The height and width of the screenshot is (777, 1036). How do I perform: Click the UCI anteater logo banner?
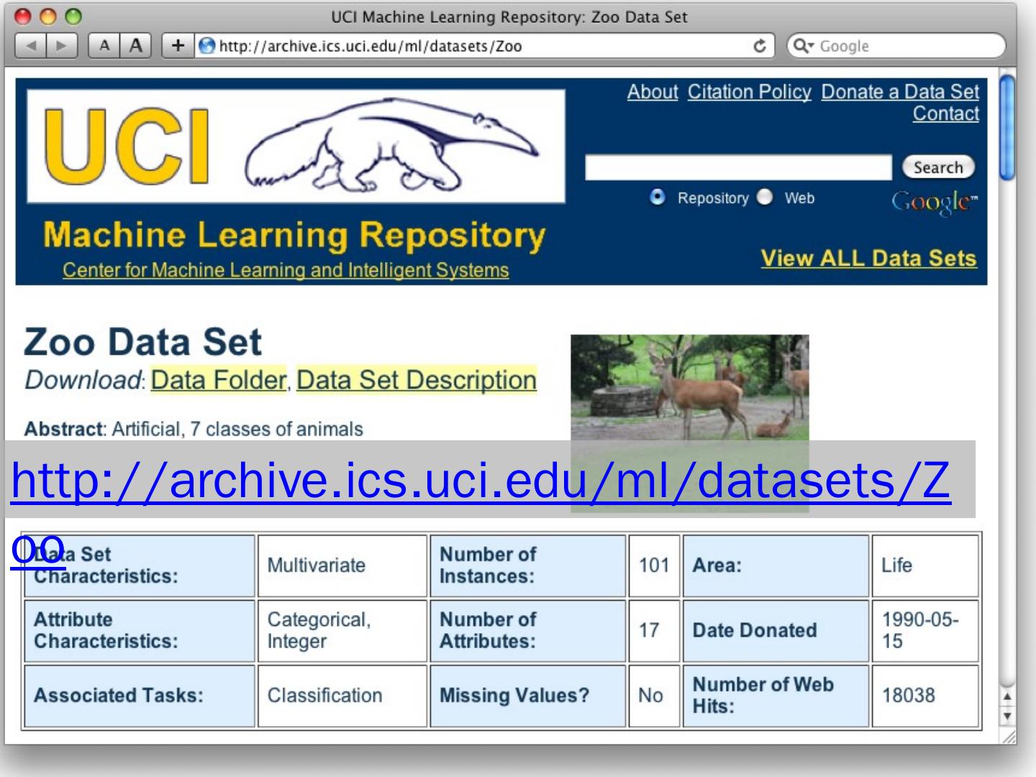click(296, 147)
